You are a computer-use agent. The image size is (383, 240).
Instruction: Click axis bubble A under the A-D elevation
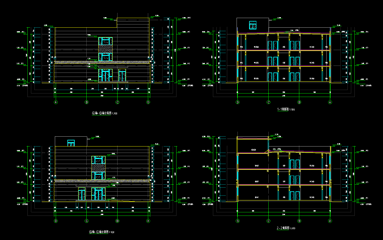56,102
